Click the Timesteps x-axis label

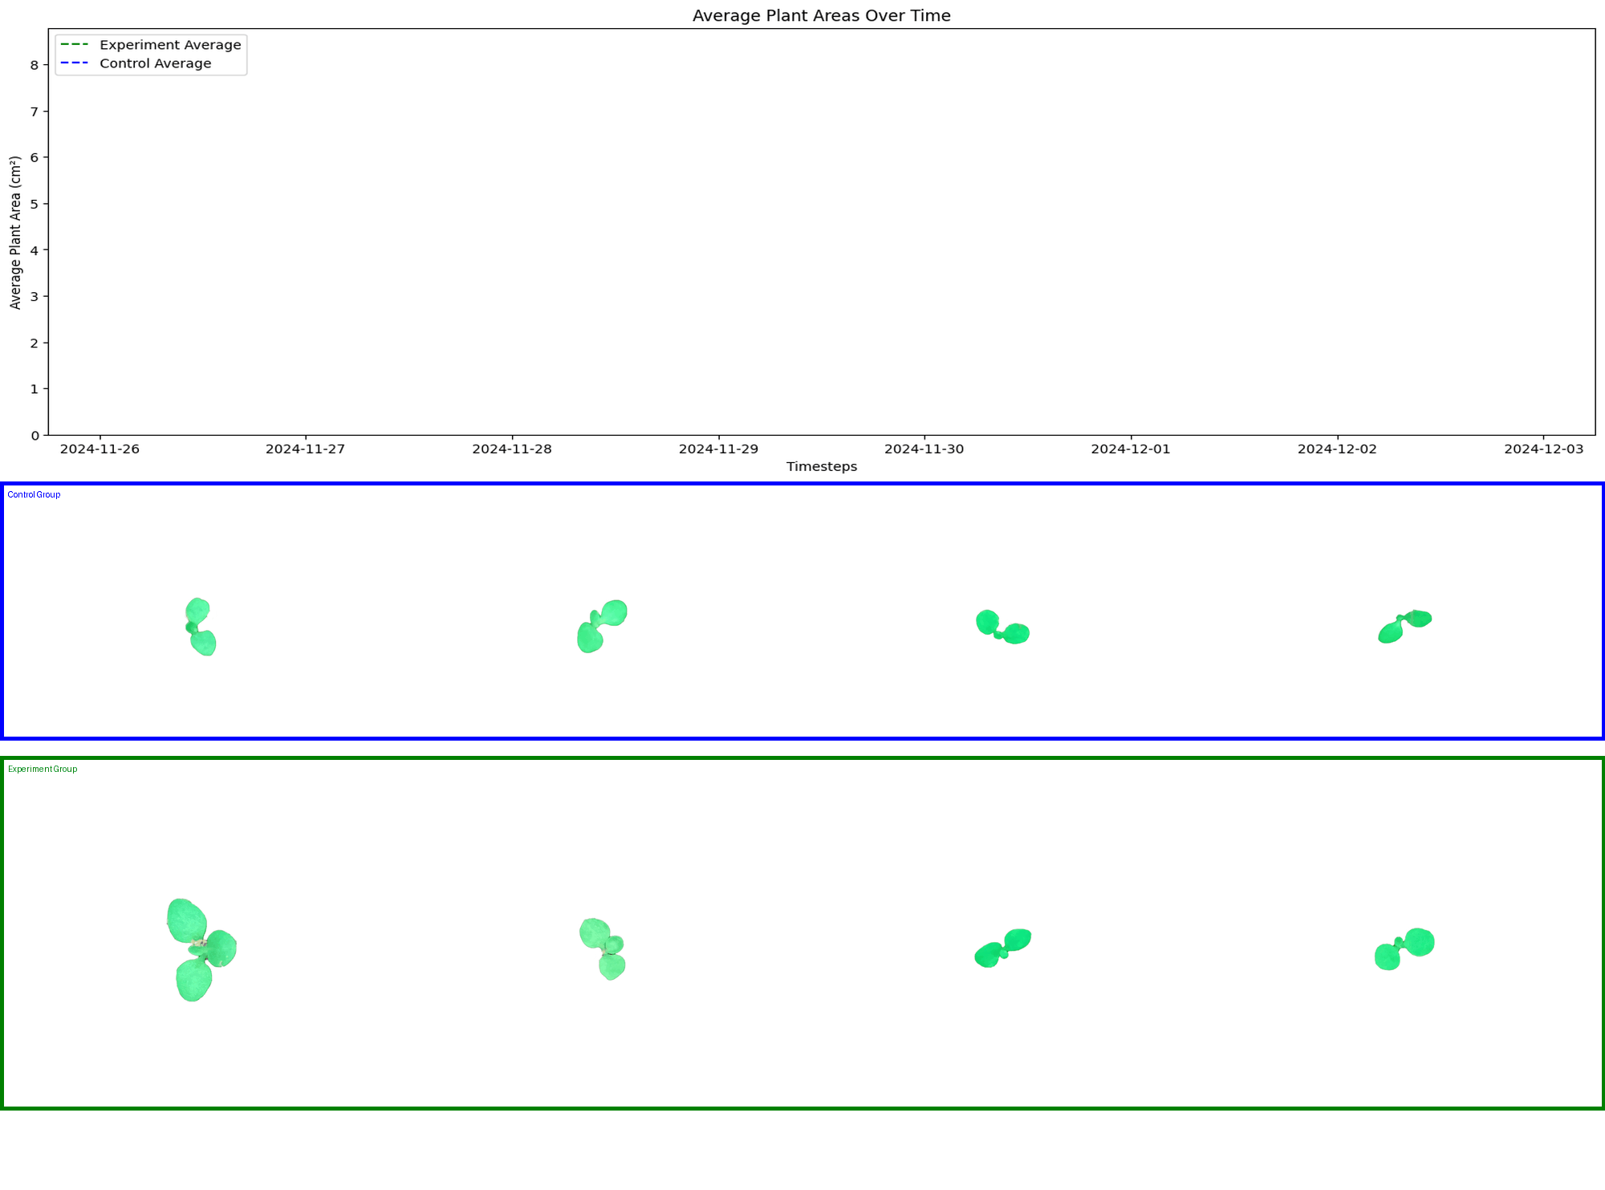(x=821, y=467)
